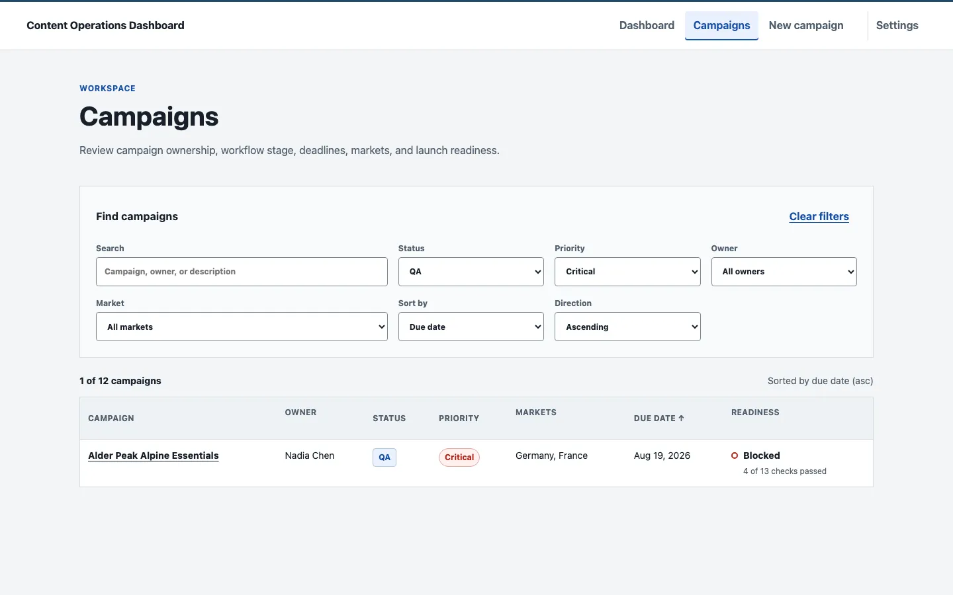
Task: Open the Market dropdown showing All markets
Action: (242, 327)
